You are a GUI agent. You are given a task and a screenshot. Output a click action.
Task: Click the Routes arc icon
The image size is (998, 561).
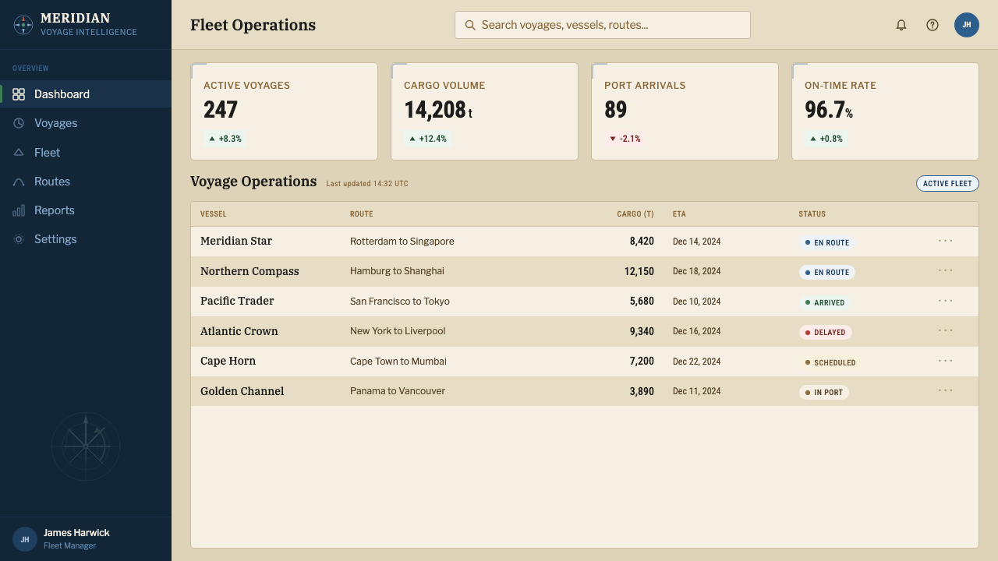click(19, 182)
